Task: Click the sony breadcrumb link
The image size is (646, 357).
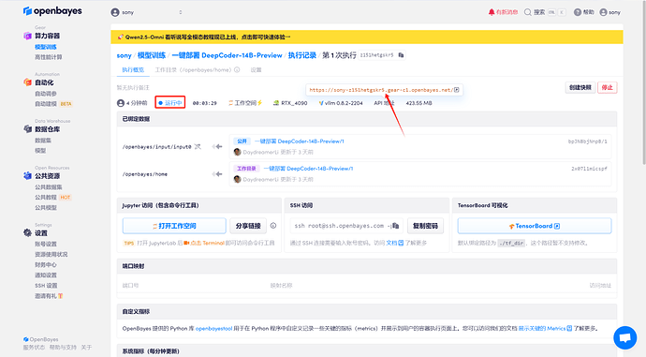Action: tap(124, 55)
